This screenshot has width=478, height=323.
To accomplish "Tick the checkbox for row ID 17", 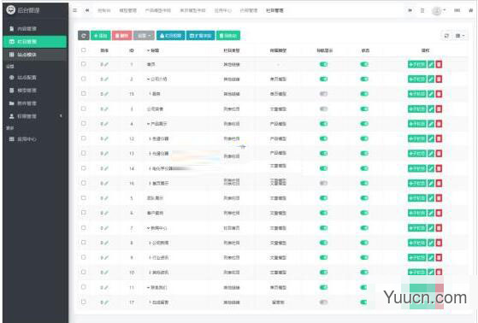I will coord(84,302).
